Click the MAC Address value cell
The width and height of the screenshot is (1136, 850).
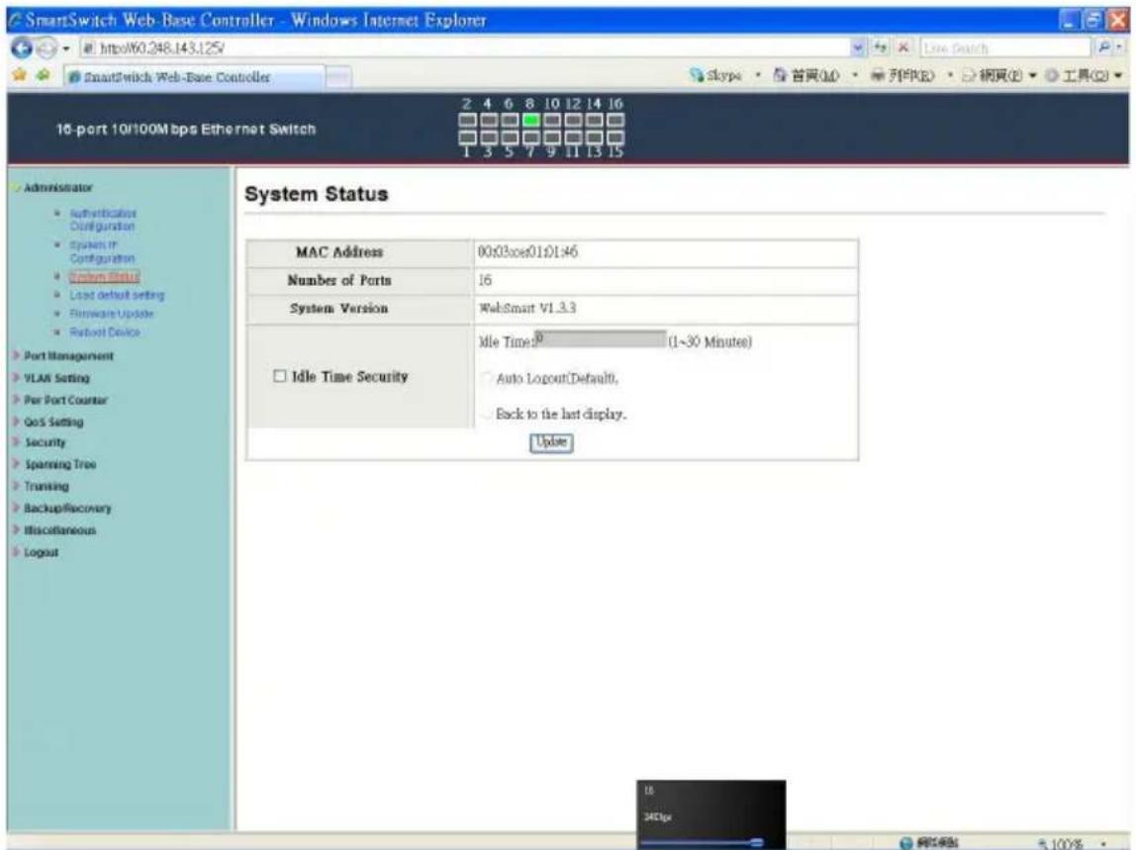click(x=665, y=252)
